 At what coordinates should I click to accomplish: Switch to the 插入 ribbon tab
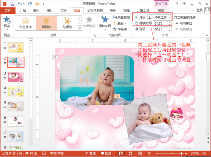pos(36,10)
